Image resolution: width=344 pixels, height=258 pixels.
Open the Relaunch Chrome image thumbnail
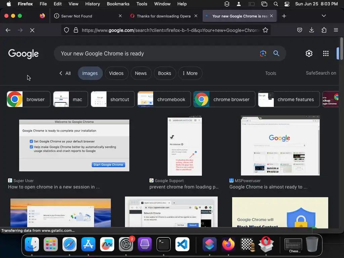point(171,212)
